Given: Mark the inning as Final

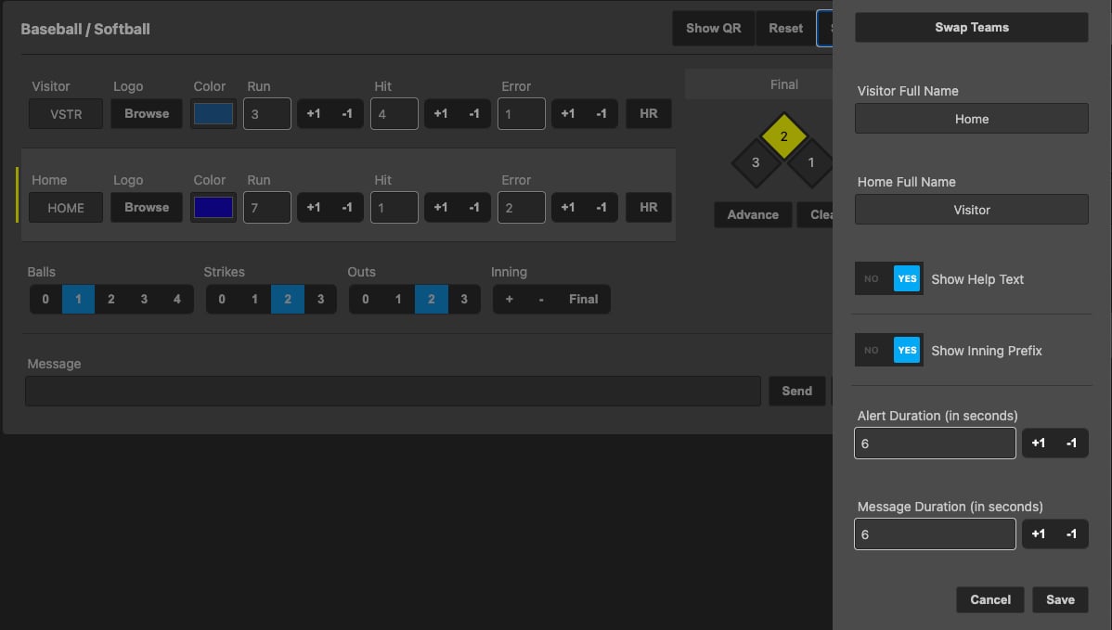Looking at the screenshot, I should pyautogui.click(x=584, y=299).
